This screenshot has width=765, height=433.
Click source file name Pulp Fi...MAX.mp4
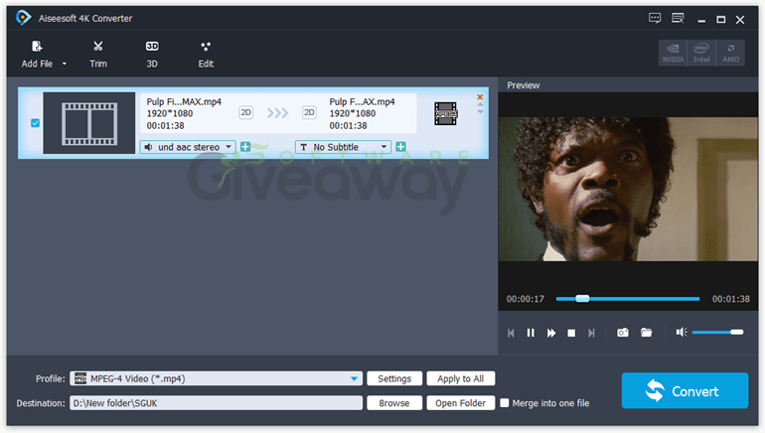pyautogui.click(x=184, y=102)
